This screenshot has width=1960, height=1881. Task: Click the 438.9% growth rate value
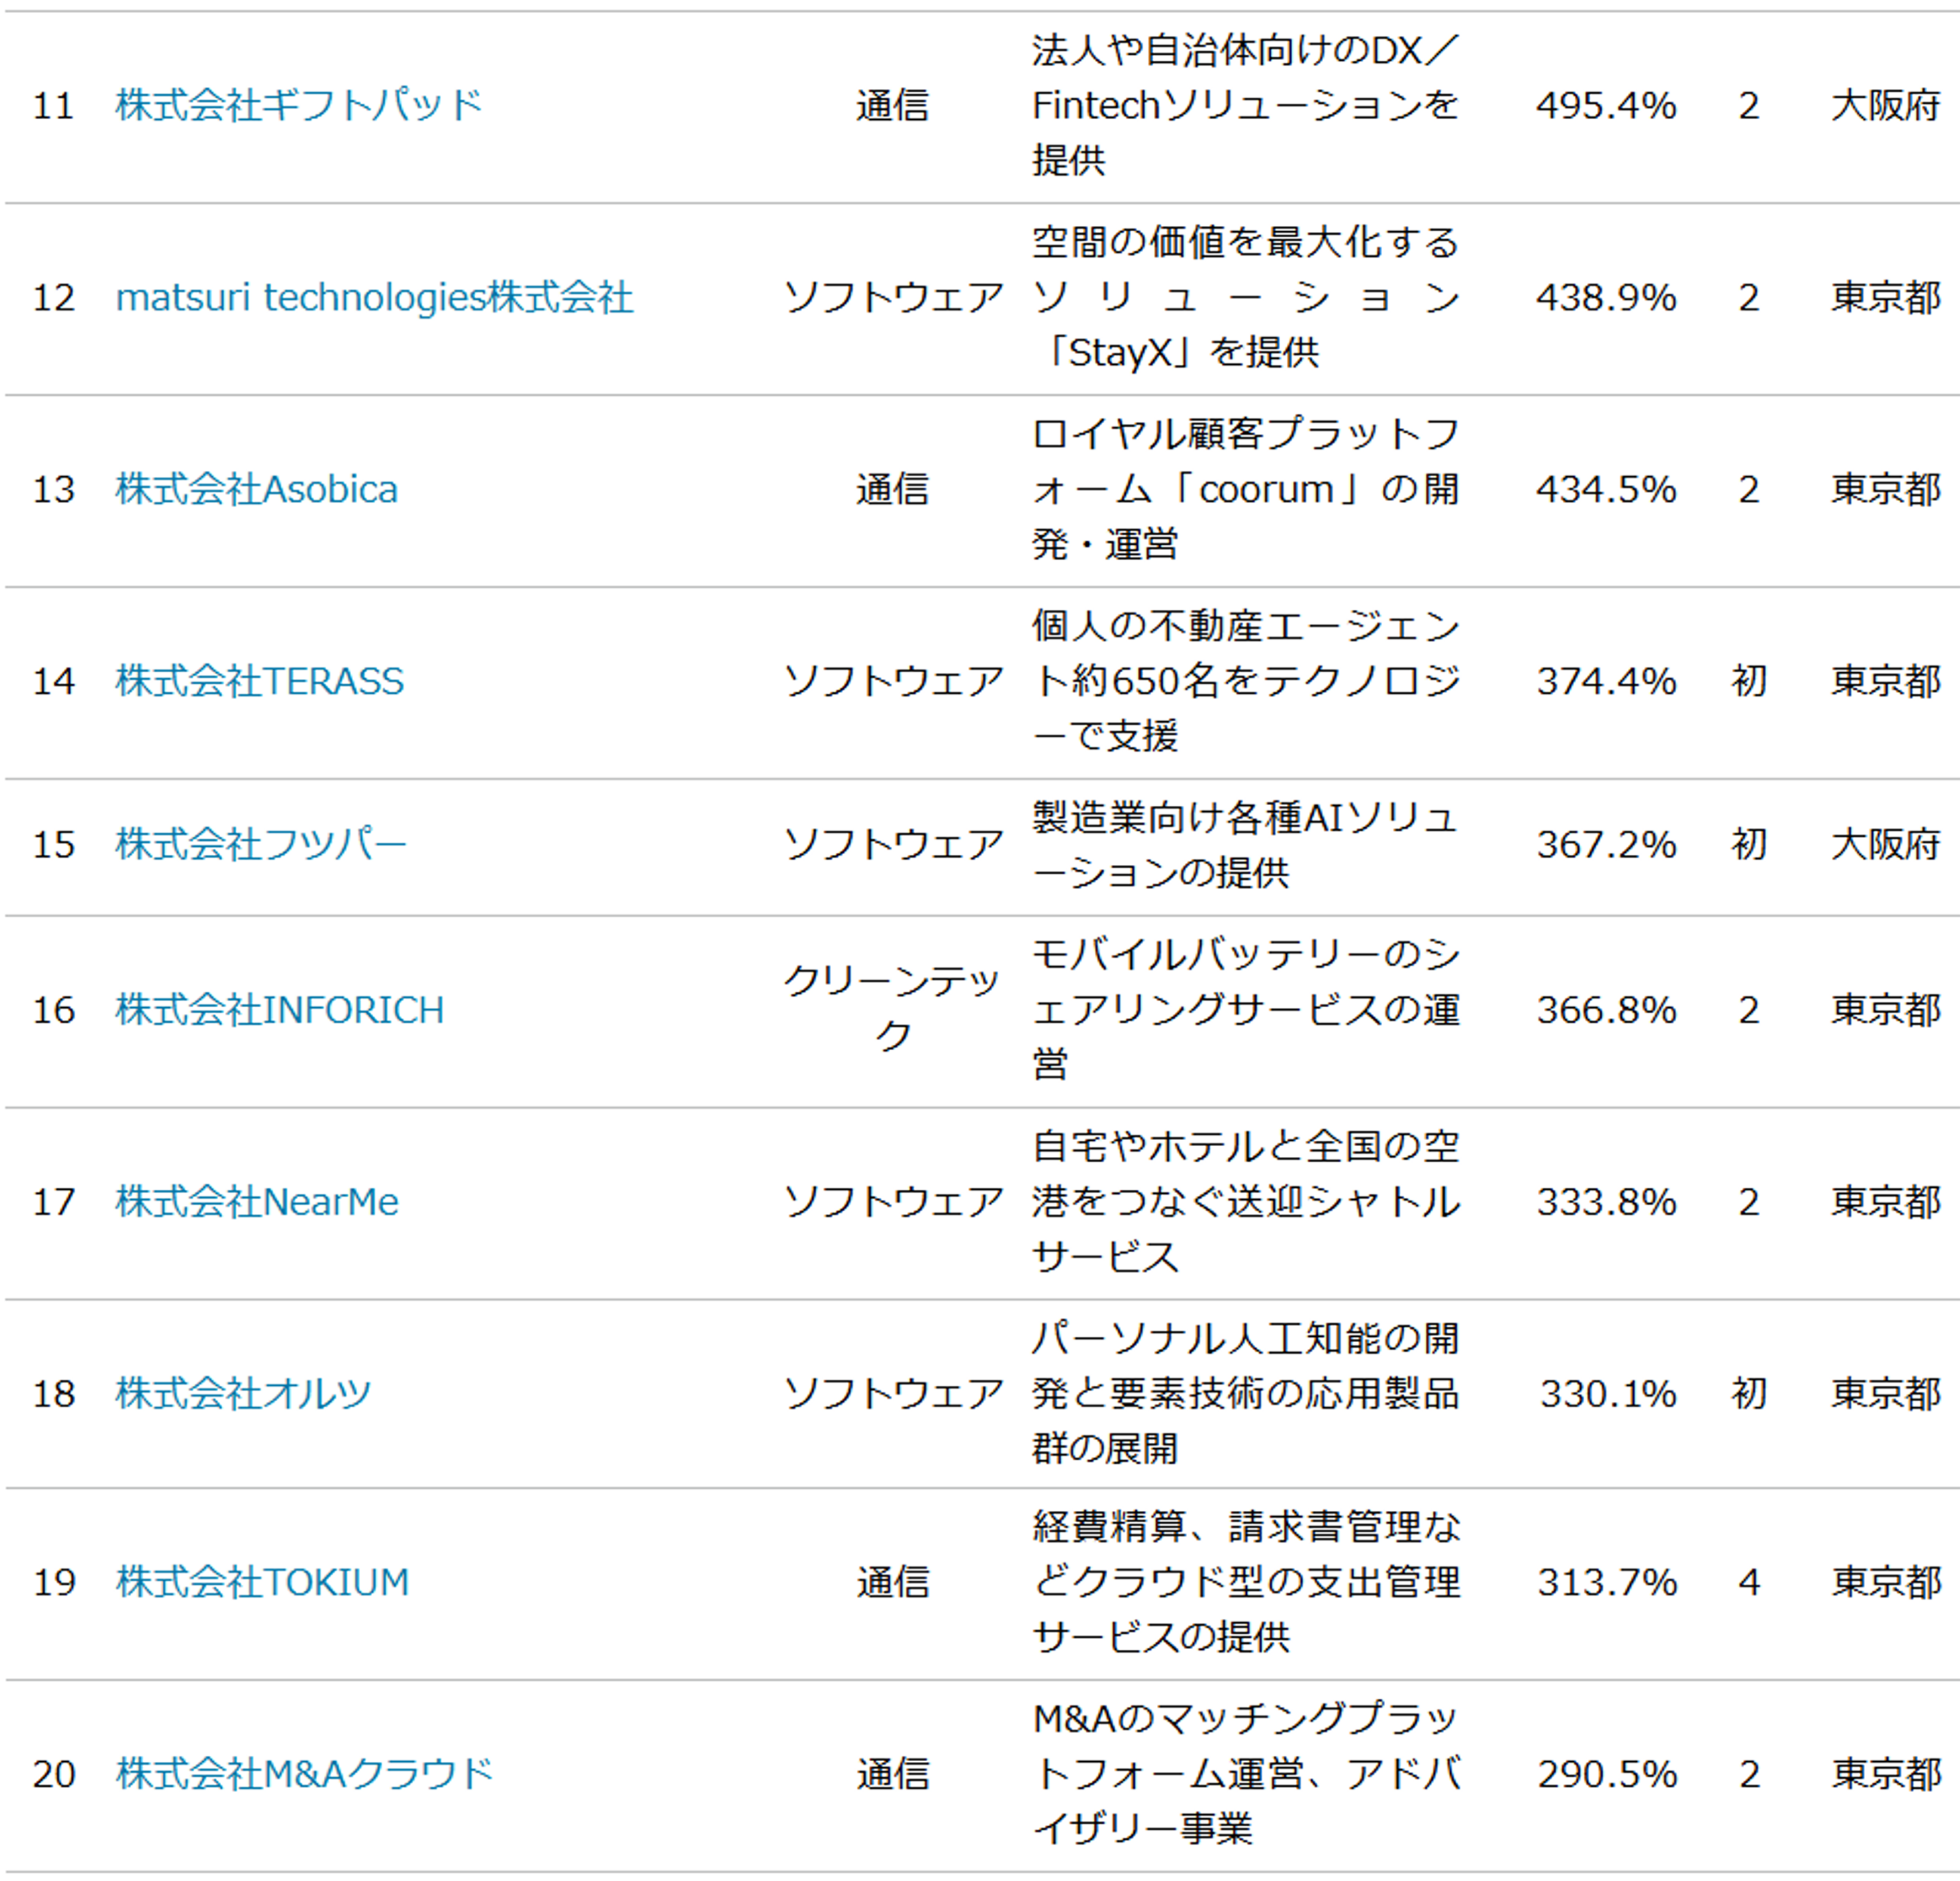1606,297
